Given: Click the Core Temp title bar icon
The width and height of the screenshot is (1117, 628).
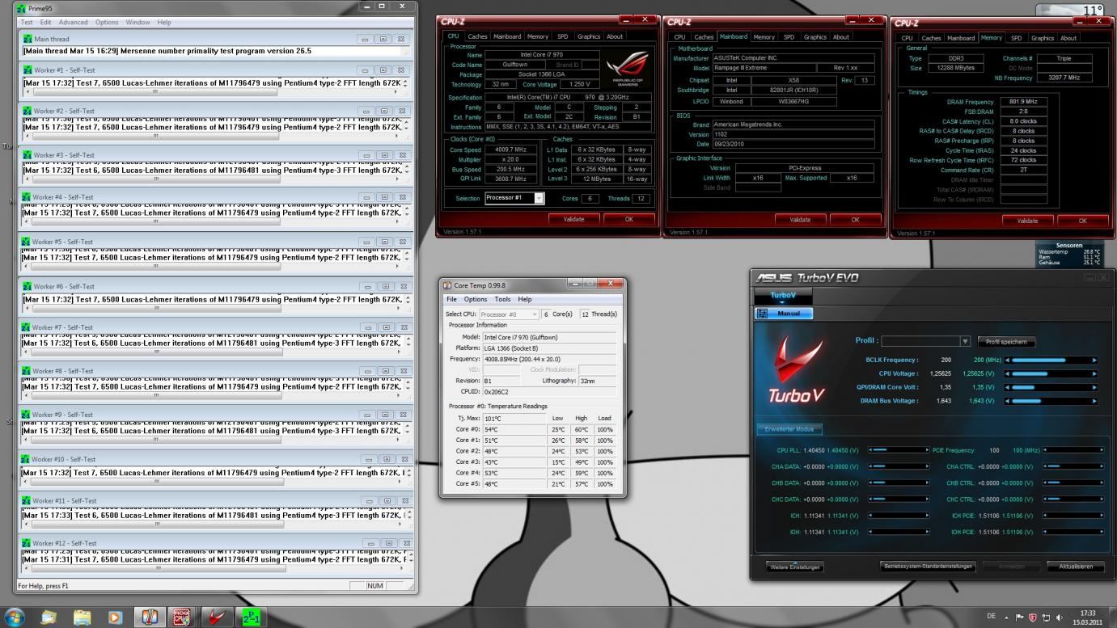Looking at the screenshot, I should click(447, 285).
